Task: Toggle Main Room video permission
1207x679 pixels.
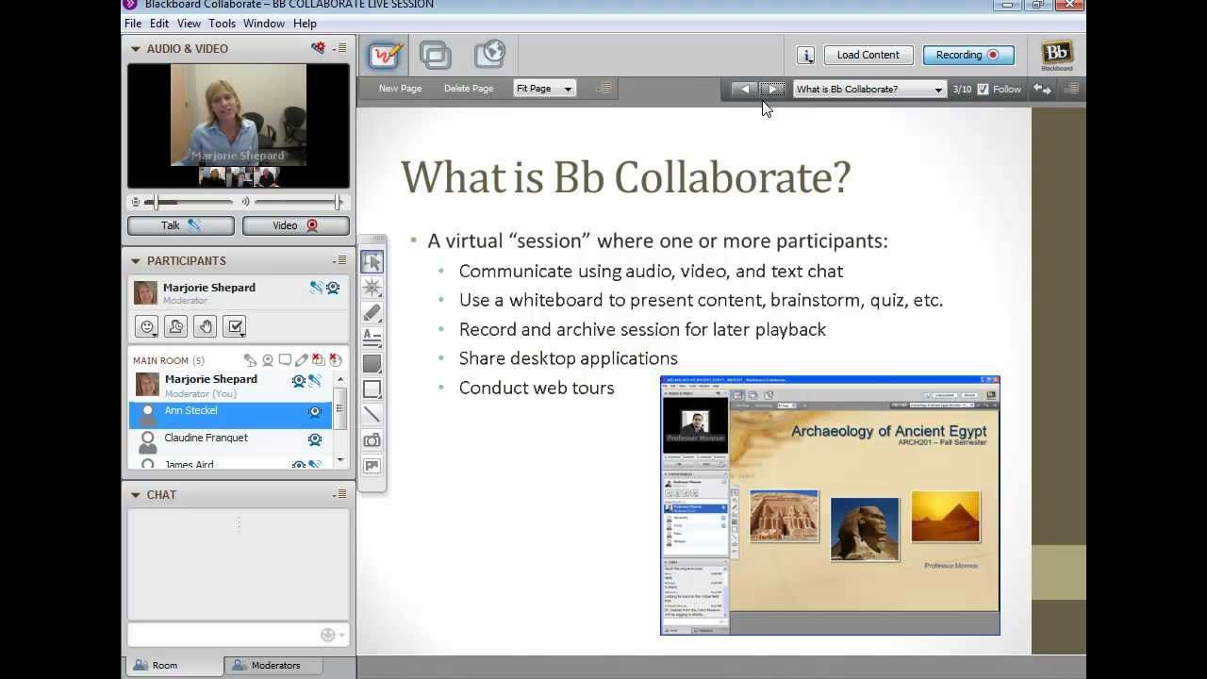Action: click(268, 360)
